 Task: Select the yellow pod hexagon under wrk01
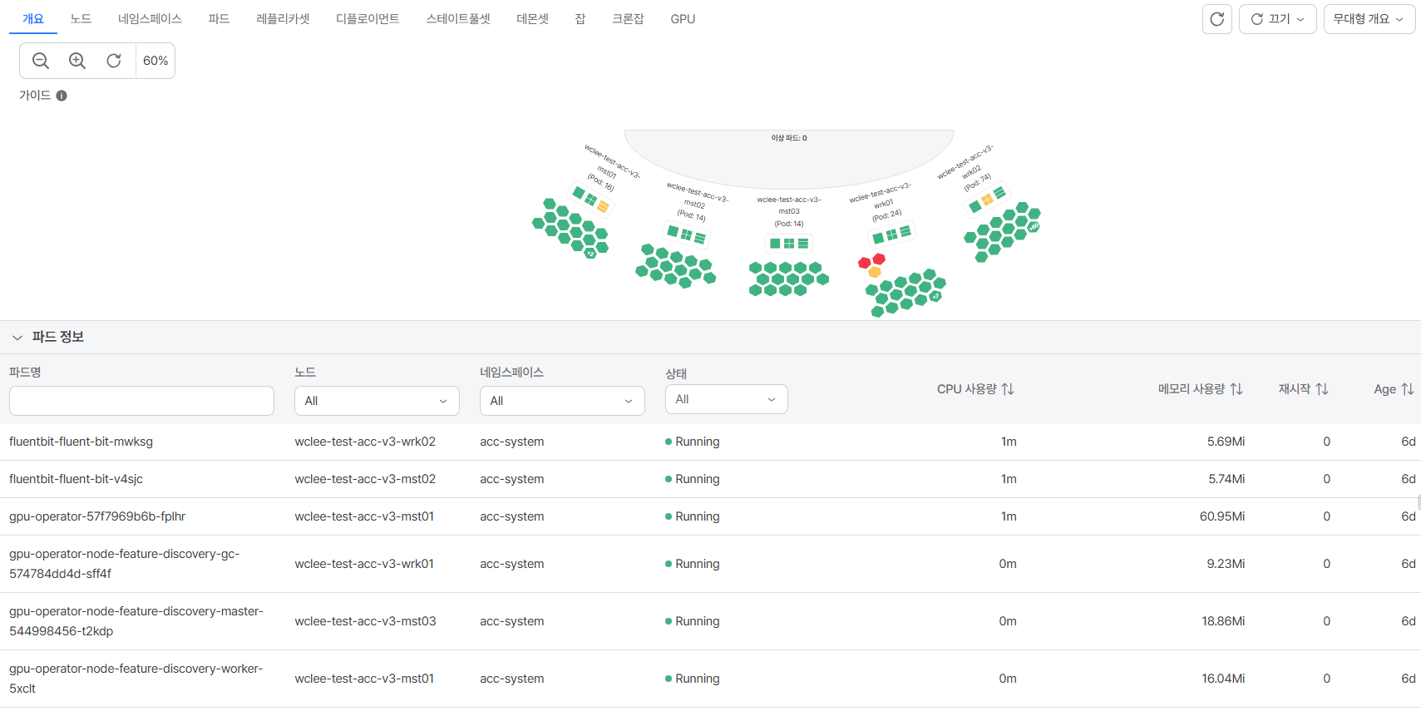pos(875,272)
